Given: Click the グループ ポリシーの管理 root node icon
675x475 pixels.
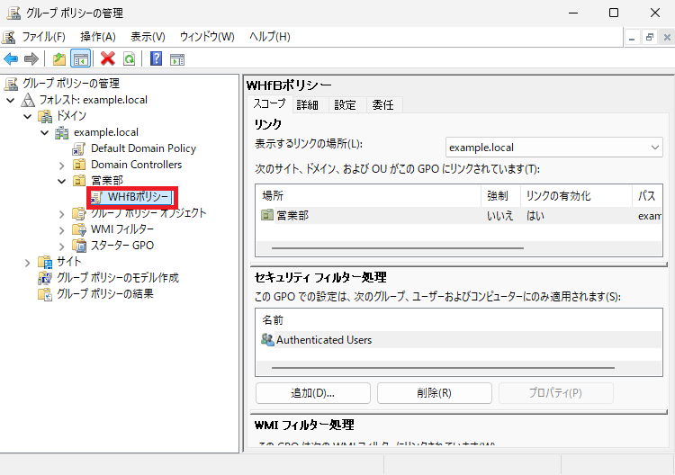Looking at the screenshot, I should point(11,84).
